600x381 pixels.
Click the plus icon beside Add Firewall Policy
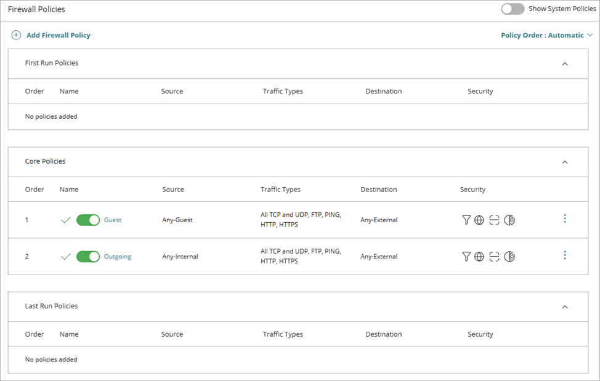[15, 35]
